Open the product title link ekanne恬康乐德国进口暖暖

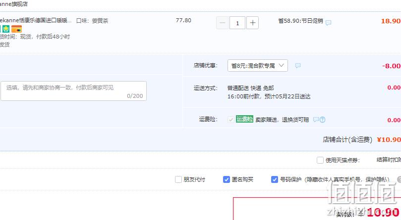point(36,20)
